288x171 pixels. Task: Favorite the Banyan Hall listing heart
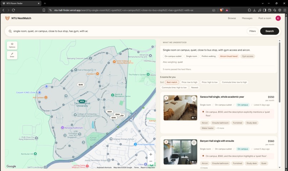click(x=194, y=143)
